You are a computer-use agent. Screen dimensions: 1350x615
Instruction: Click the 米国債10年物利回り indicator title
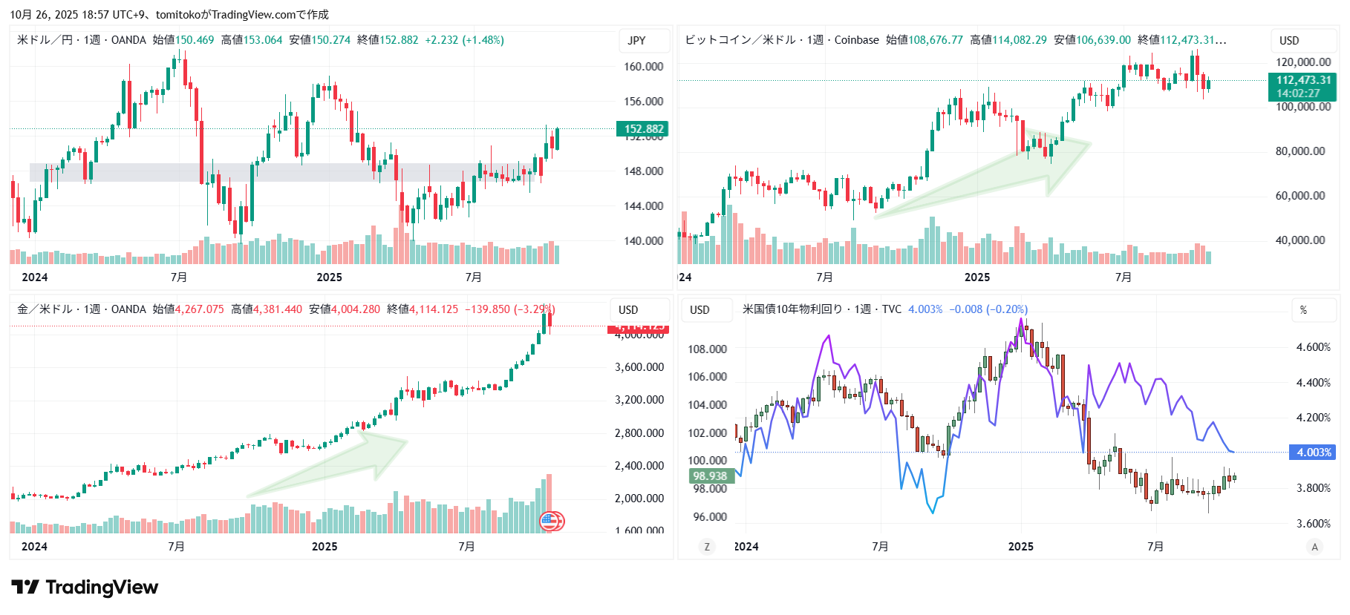[792, 309]
